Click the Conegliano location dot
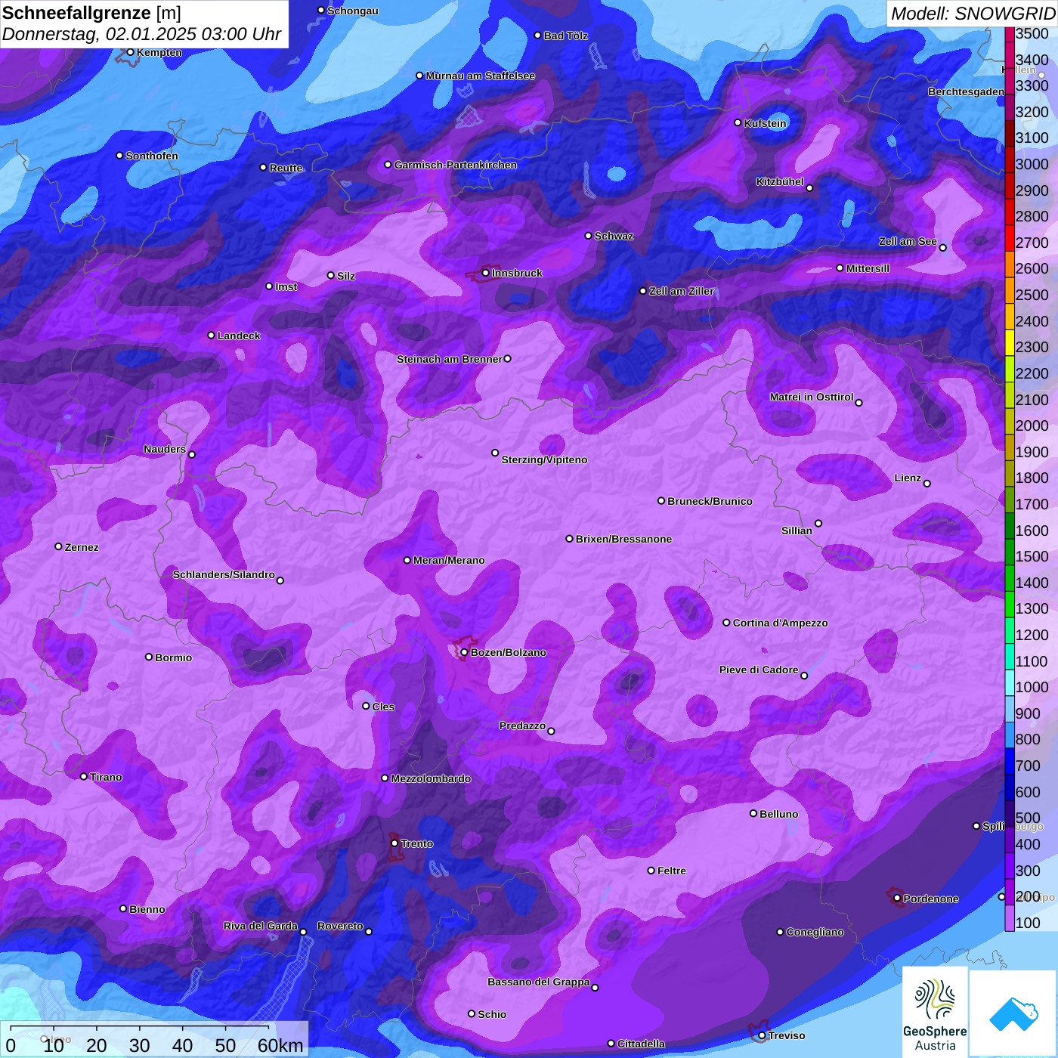Screen dimensions: 1058x1058 tap(780, 932)
